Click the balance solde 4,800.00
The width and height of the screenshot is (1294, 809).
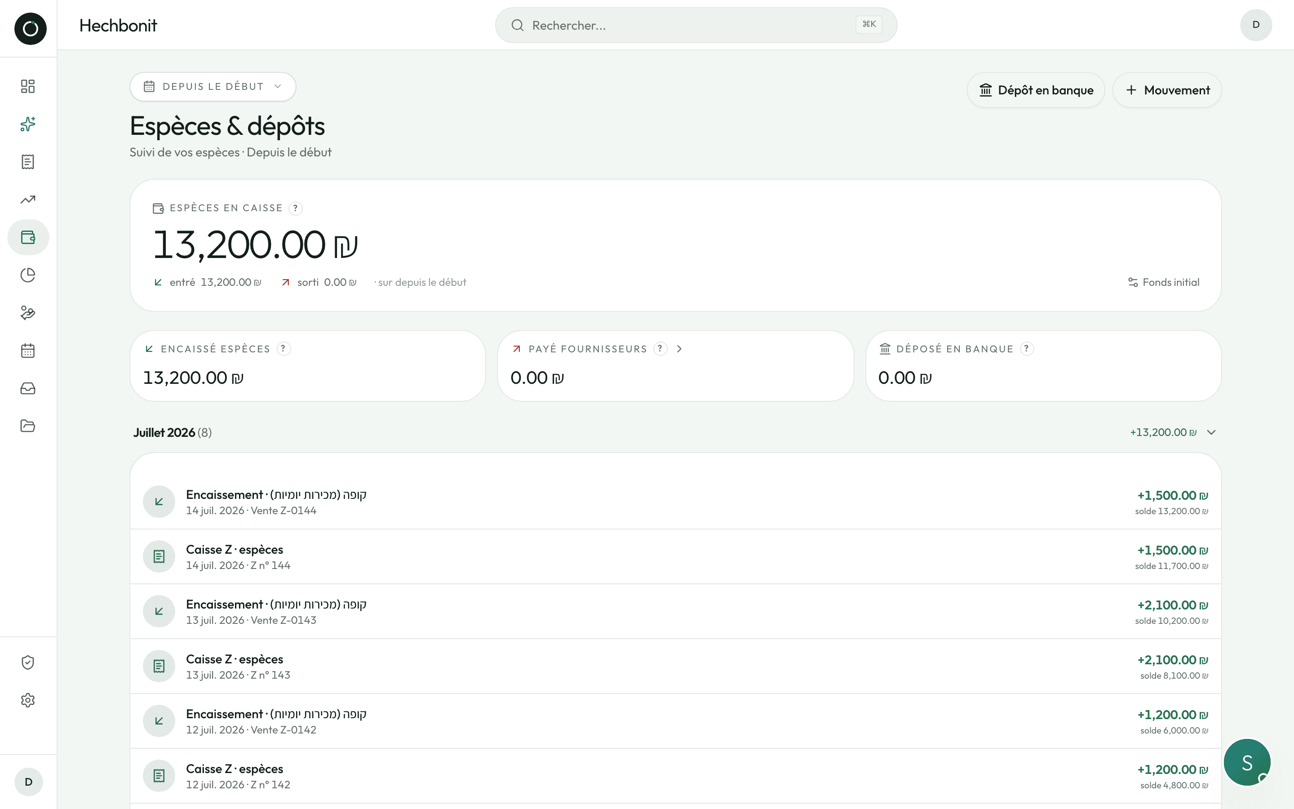[x=1174, y=786]
